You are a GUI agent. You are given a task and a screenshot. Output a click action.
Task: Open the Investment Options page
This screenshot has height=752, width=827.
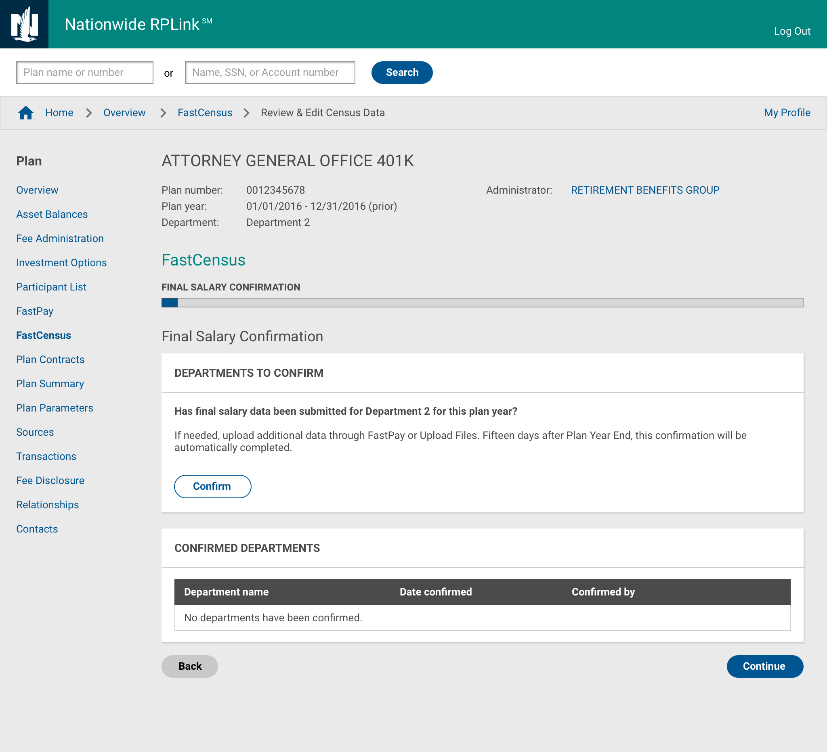tap(61, 262)
